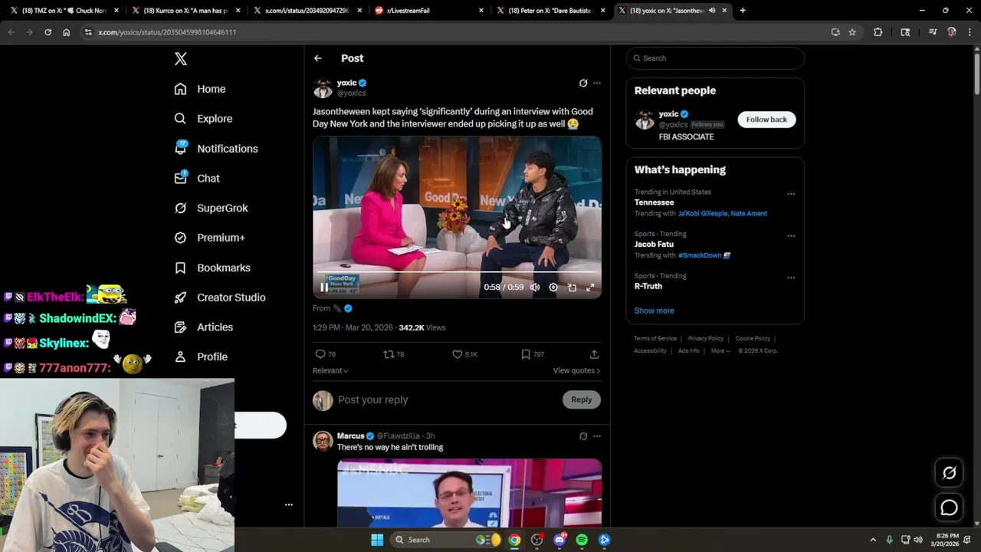981x552 pixels.
Task: Open Windows Start menu
Action: [x=377, y=540]
